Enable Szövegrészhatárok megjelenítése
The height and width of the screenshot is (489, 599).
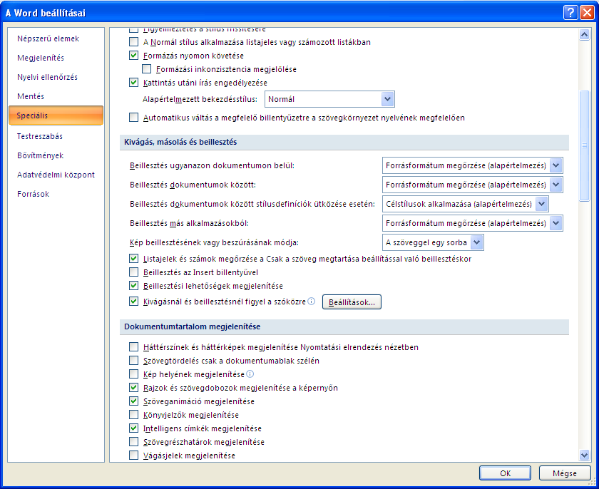(x=134, y=442)
